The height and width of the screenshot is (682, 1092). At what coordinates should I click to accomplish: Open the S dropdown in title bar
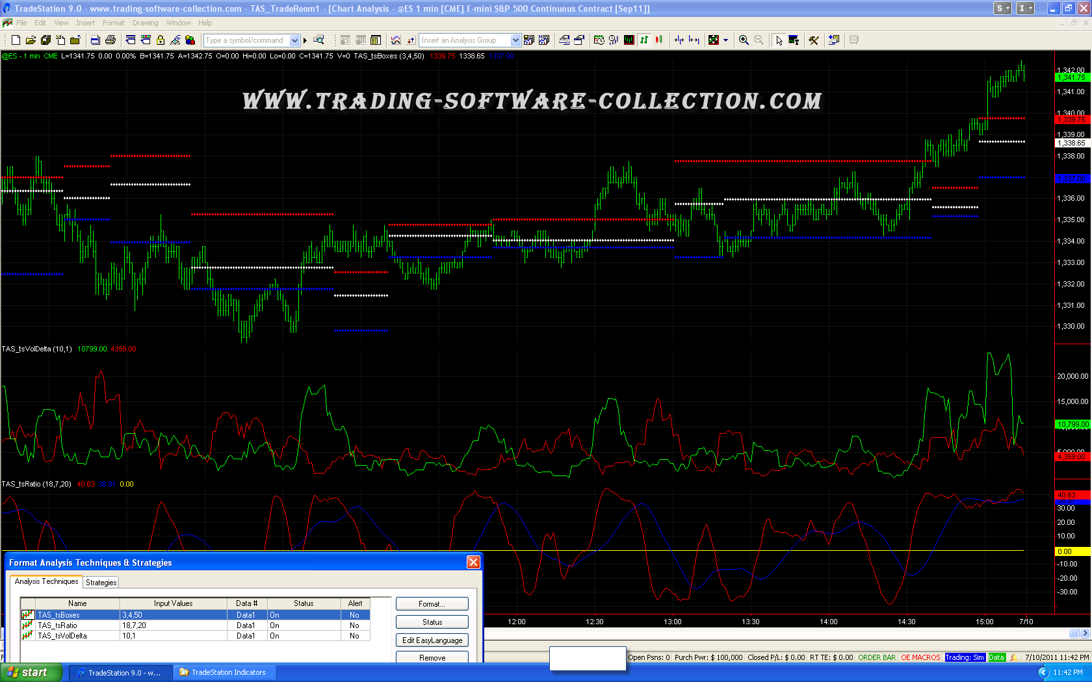1003,8
